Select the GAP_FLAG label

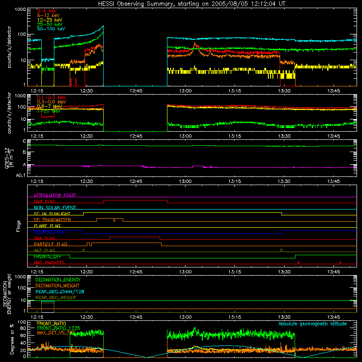click(44, 201)
